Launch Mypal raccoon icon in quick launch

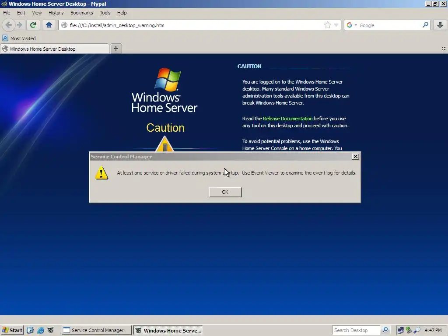(51, 330)
